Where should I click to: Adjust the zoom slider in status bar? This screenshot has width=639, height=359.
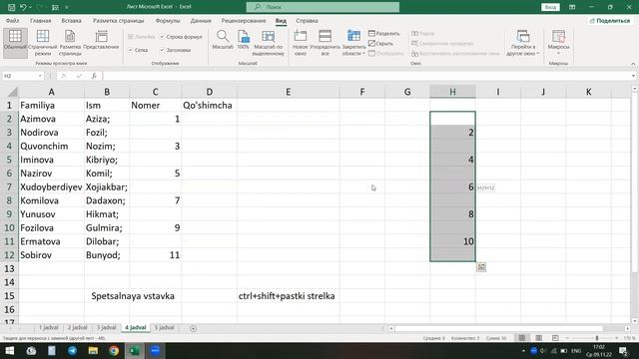tap(597, 338)
